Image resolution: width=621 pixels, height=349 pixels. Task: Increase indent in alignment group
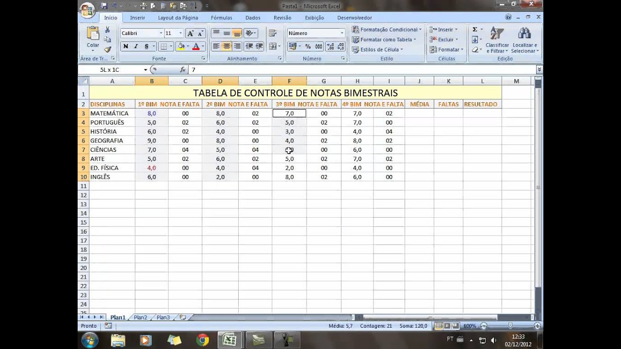pos(260,47)
